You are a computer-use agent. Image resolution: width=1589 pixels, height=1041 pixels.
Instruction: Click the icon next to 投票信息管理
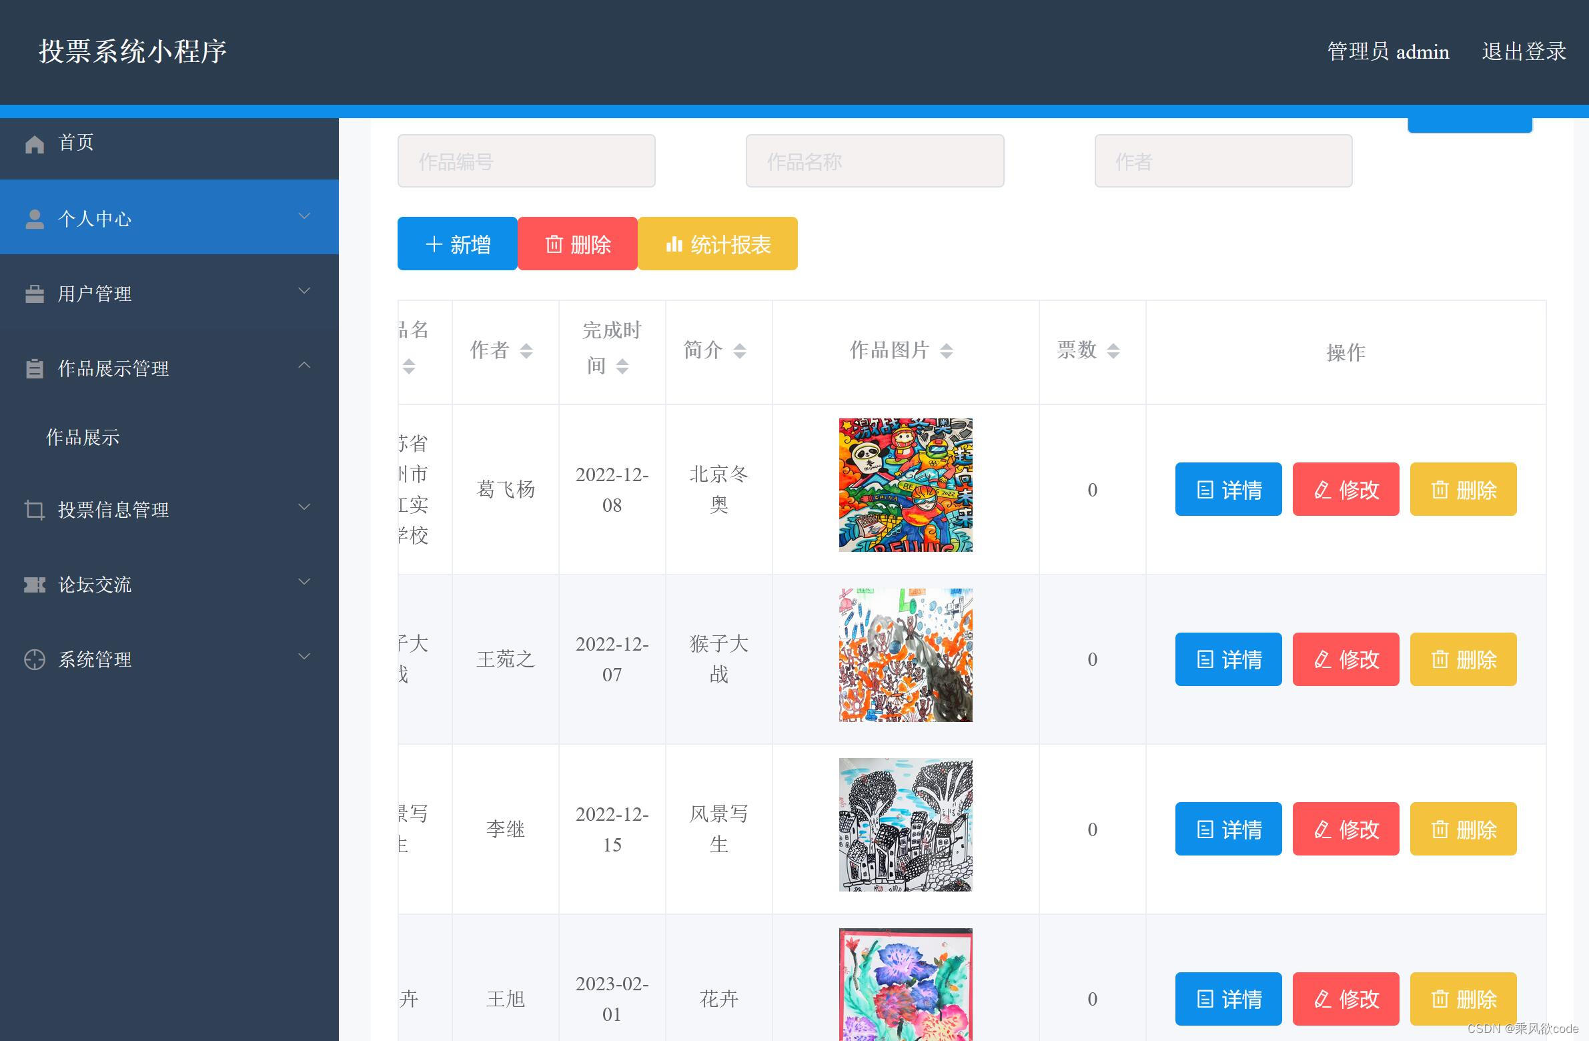pyautogui.click(x=35, y=510)
